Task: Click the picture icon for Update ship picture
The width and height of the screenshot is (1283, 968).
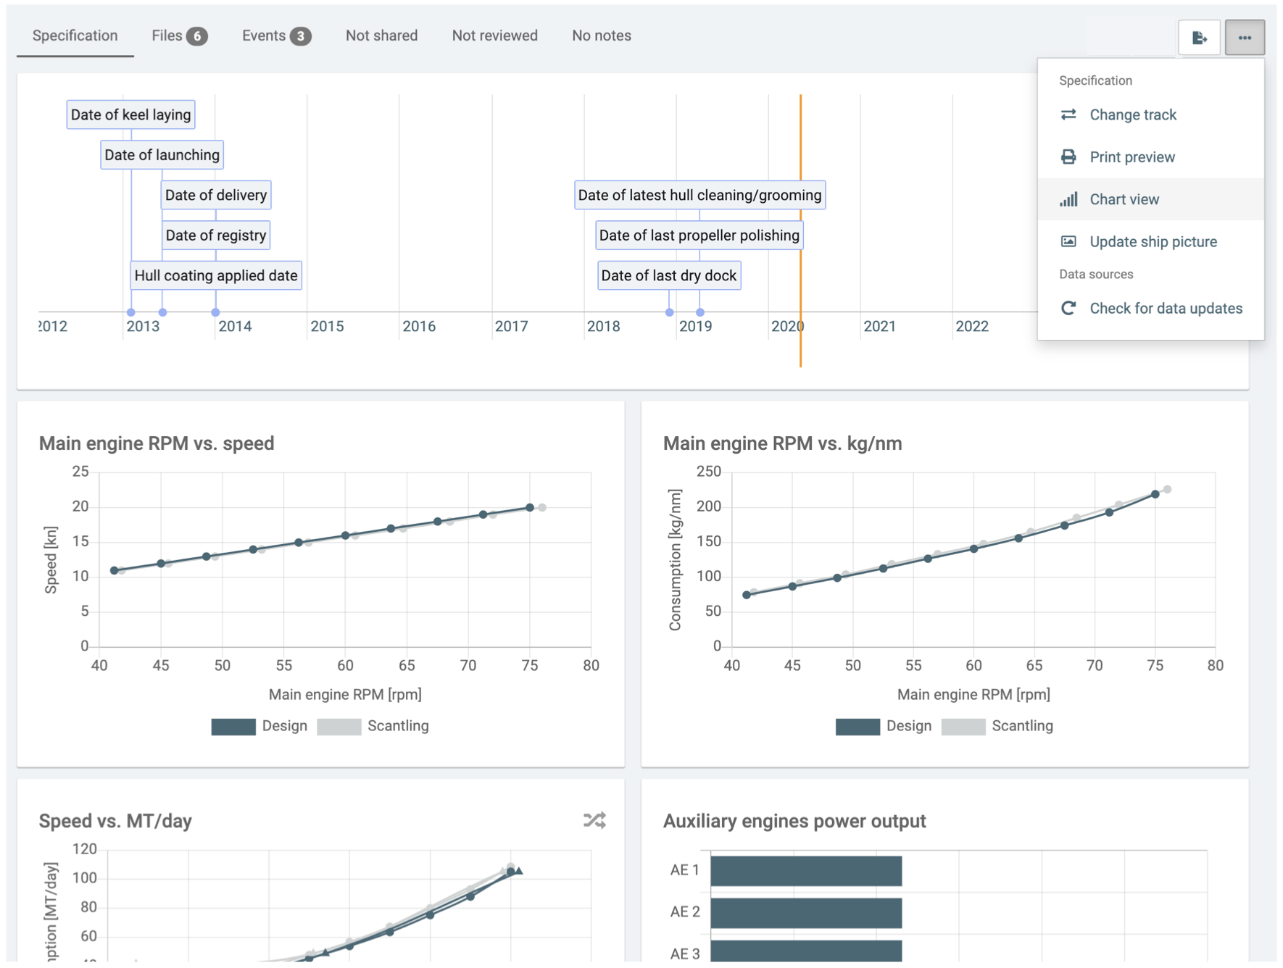Action: coord(1068,242)
